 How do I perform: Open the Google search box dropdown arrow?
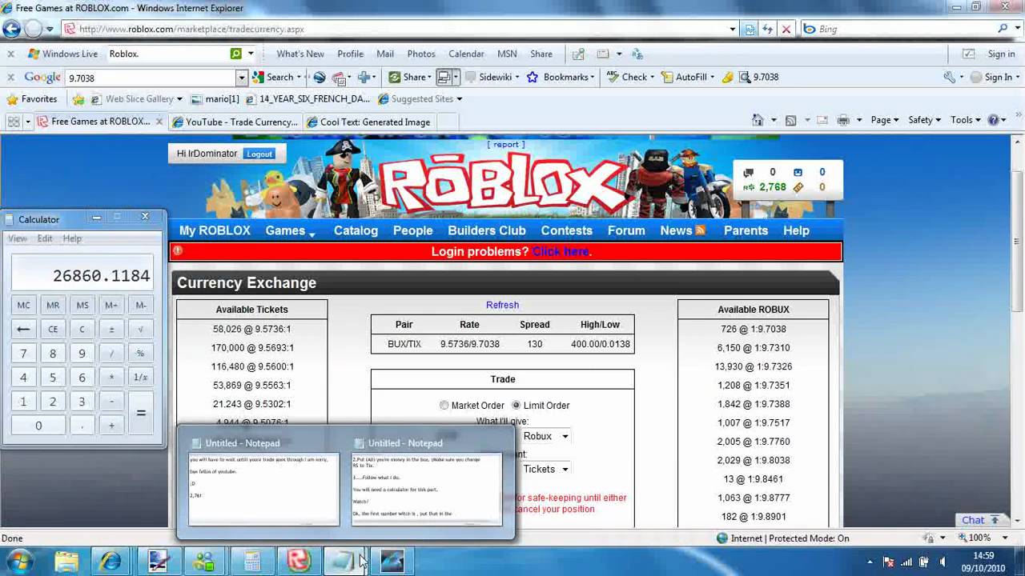click(x=241, y=78)
